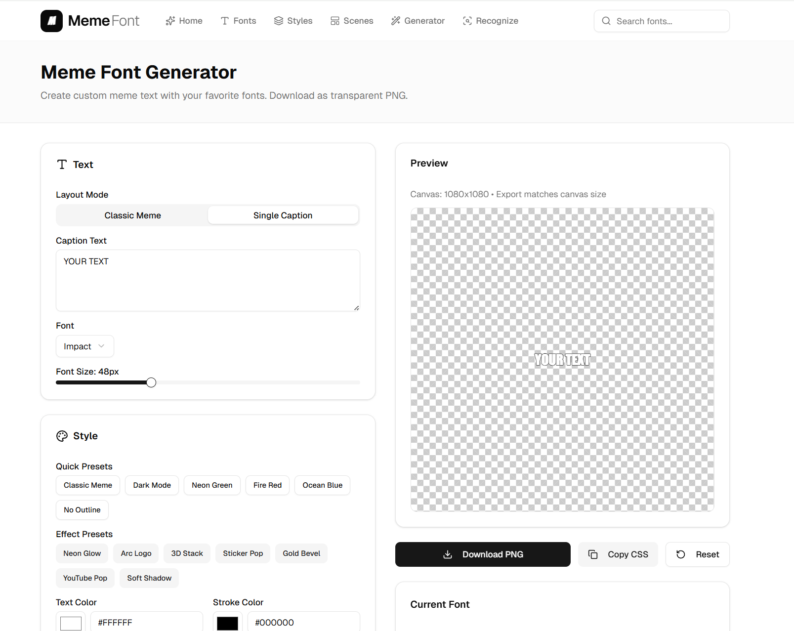Click the download icon on Download PNG
794x631 pixels.
click(x=448, y=554)
